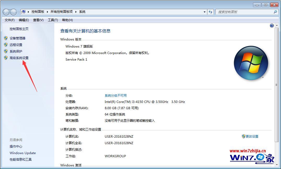Click the computer icon in address bar

pyautogui.click(x=24, y=12)
